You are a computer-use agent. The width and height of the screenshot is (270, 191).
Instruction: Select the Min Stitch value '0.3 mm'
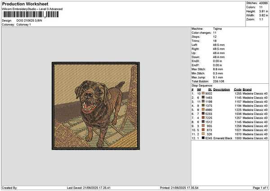click(218, 73)
